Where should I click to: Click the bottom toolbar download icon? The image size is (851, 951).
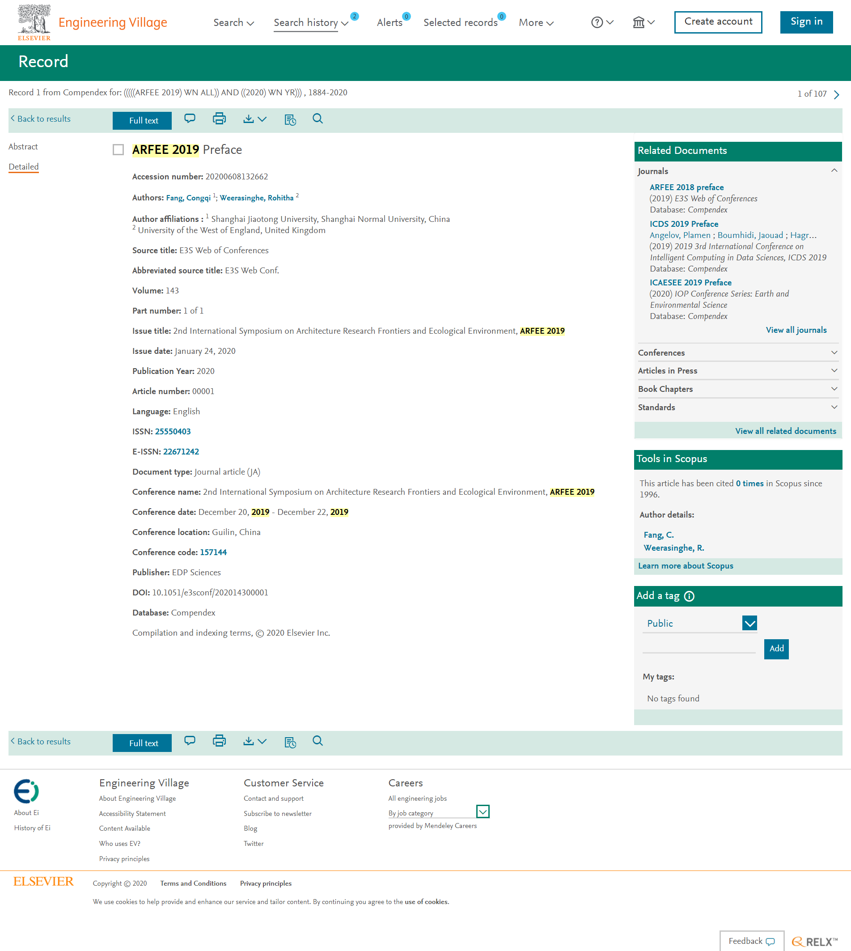coord(249,741)
